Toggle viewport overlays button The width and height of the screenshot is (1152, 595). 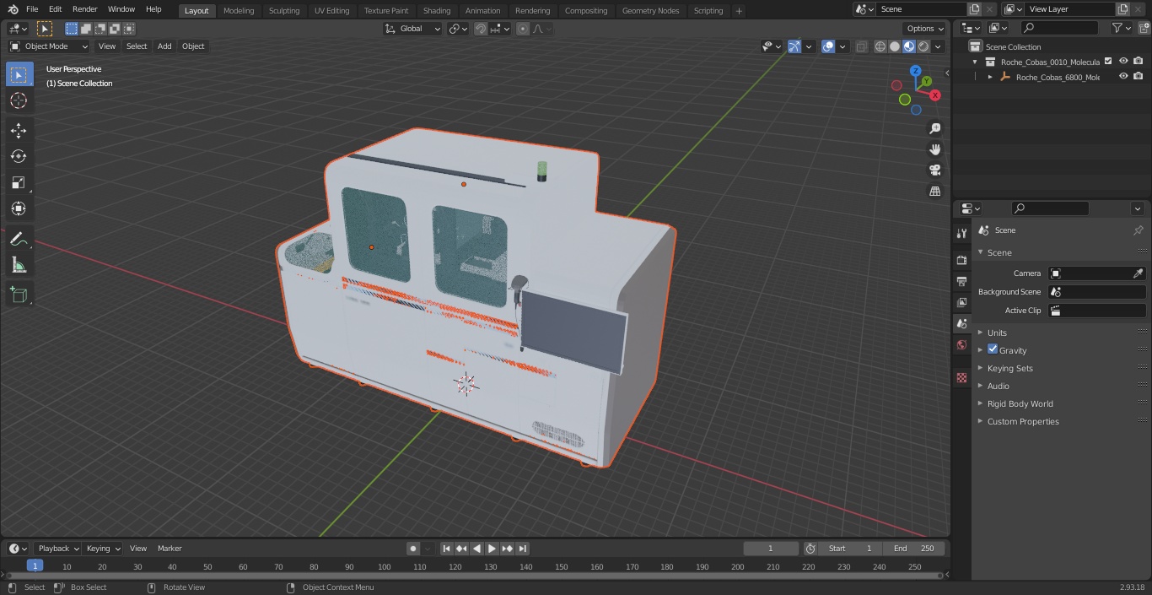tap(828, 46)
